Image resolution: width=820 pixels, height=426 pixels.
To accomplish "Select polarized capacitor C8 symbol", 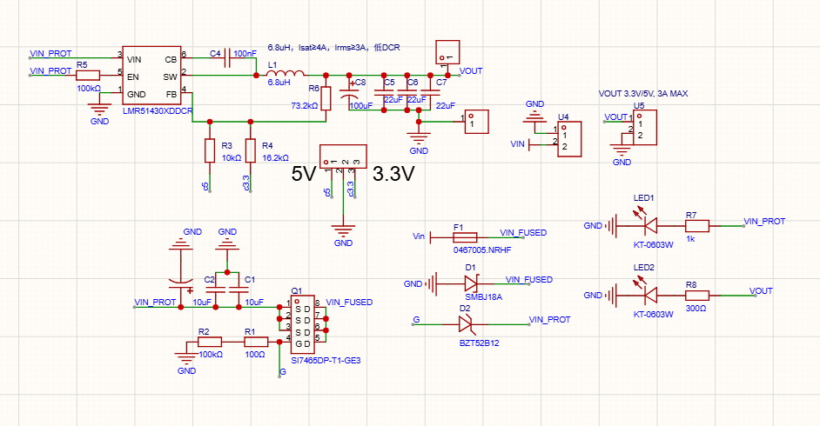I will 349,94.
